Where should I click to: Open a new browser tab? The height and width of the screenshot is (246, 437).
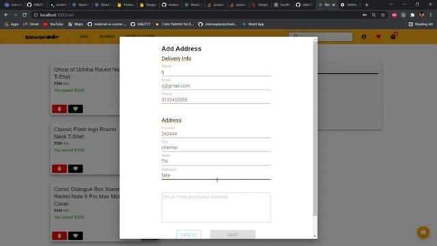(x=367, y=5)
